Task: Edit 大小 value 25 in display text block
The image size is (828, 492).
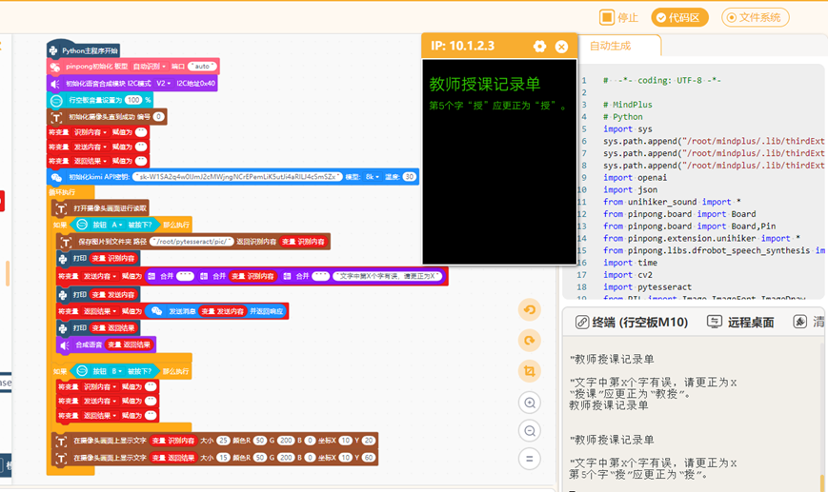Action: coord(223,441)
